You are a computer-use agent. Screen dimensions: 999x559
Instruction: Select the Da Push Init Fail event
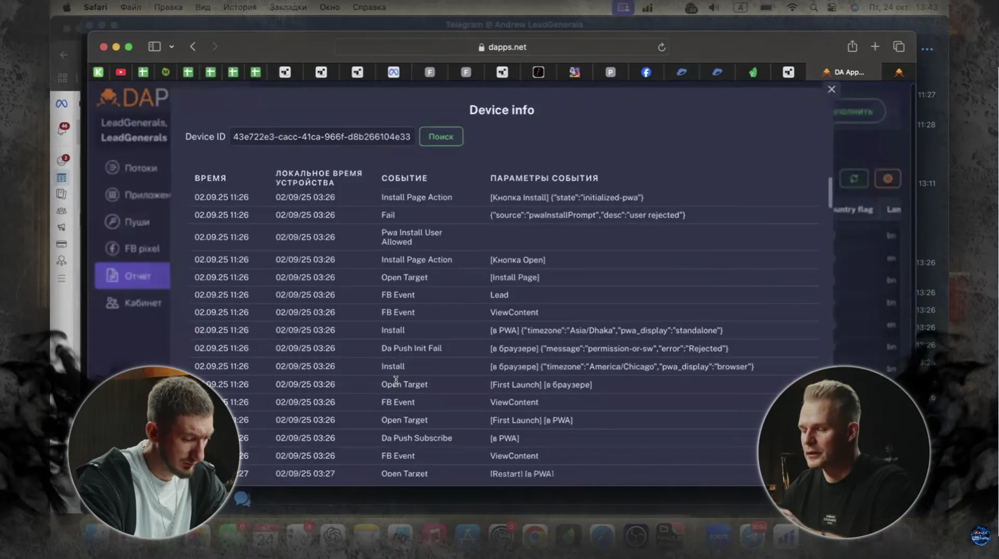point(411,349)
